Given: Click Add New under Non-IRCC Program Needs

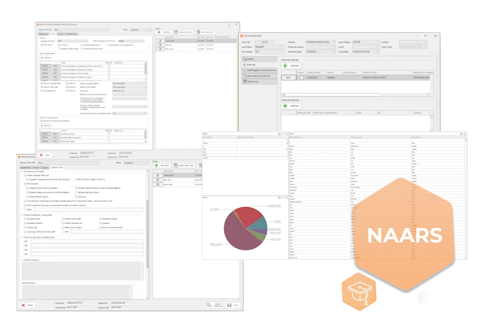Looking at the screenshot, I should (45, 125).
